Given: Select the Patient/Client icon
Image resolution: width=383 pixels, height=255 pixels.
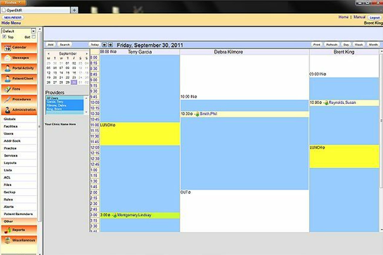Looking at the screenshot, I should 7,79.
